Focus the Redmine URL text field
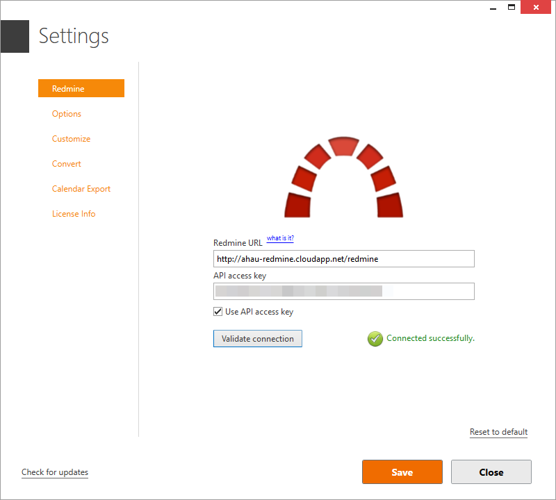 click(x=343, y=259)
